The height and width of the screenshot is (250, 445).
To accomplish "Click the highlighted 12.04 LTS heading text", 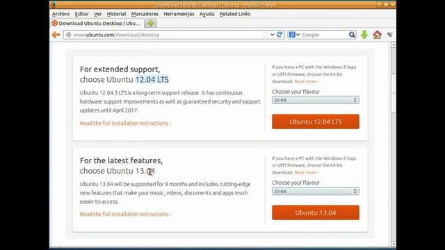I will tap(152, 80).
